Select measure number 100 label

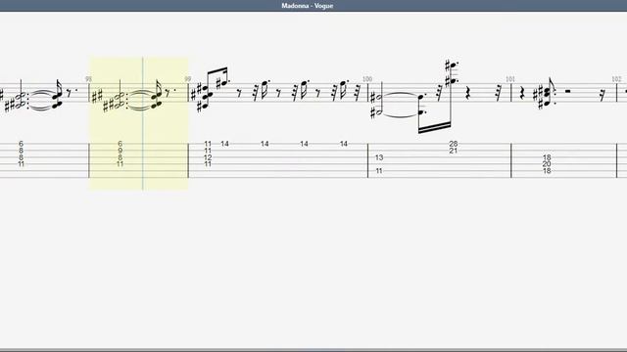367,79
